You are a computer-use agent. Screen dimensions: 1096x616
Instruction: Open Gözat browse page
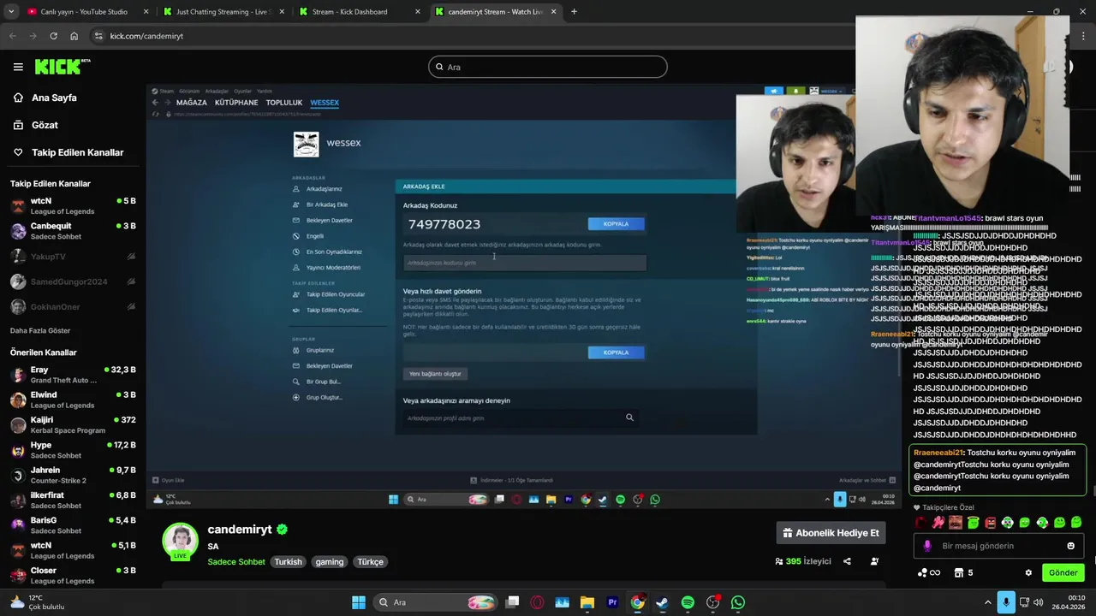point(45,125)
